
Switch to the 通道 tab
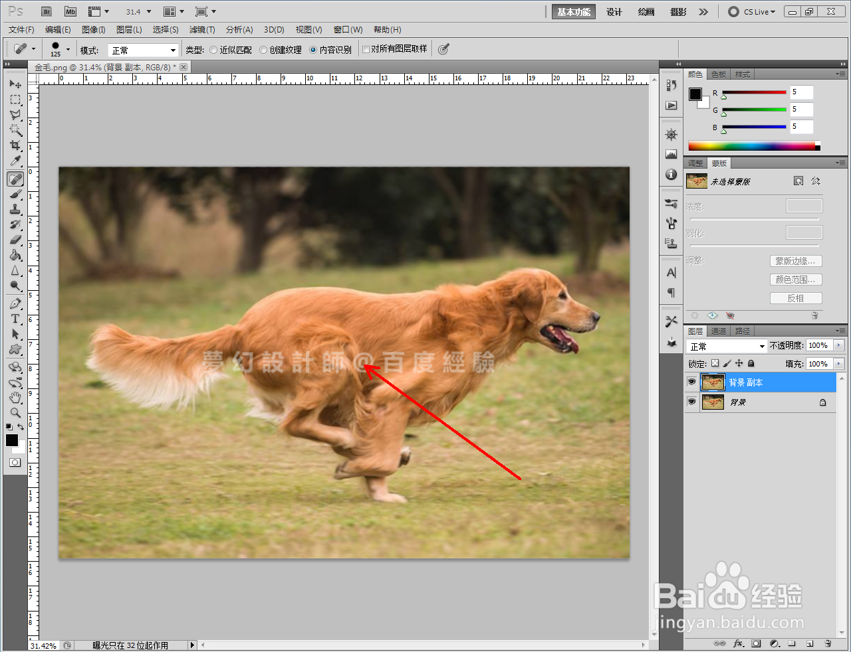[x=719, y=331]
